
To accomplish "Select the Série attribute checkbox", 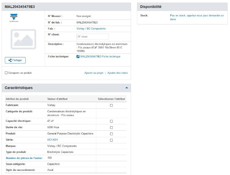I will (111, 140).
